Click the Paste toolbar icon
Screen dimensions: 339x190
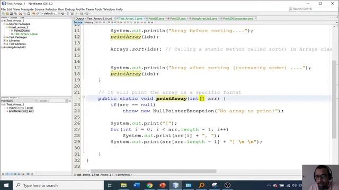(29, 14)
